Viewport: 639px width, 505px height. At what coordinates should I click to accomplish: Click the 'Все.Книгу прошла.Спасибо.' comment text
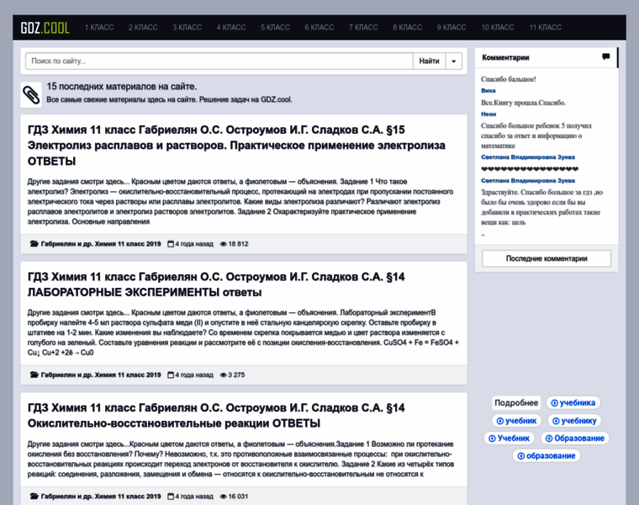pos(523,103)
